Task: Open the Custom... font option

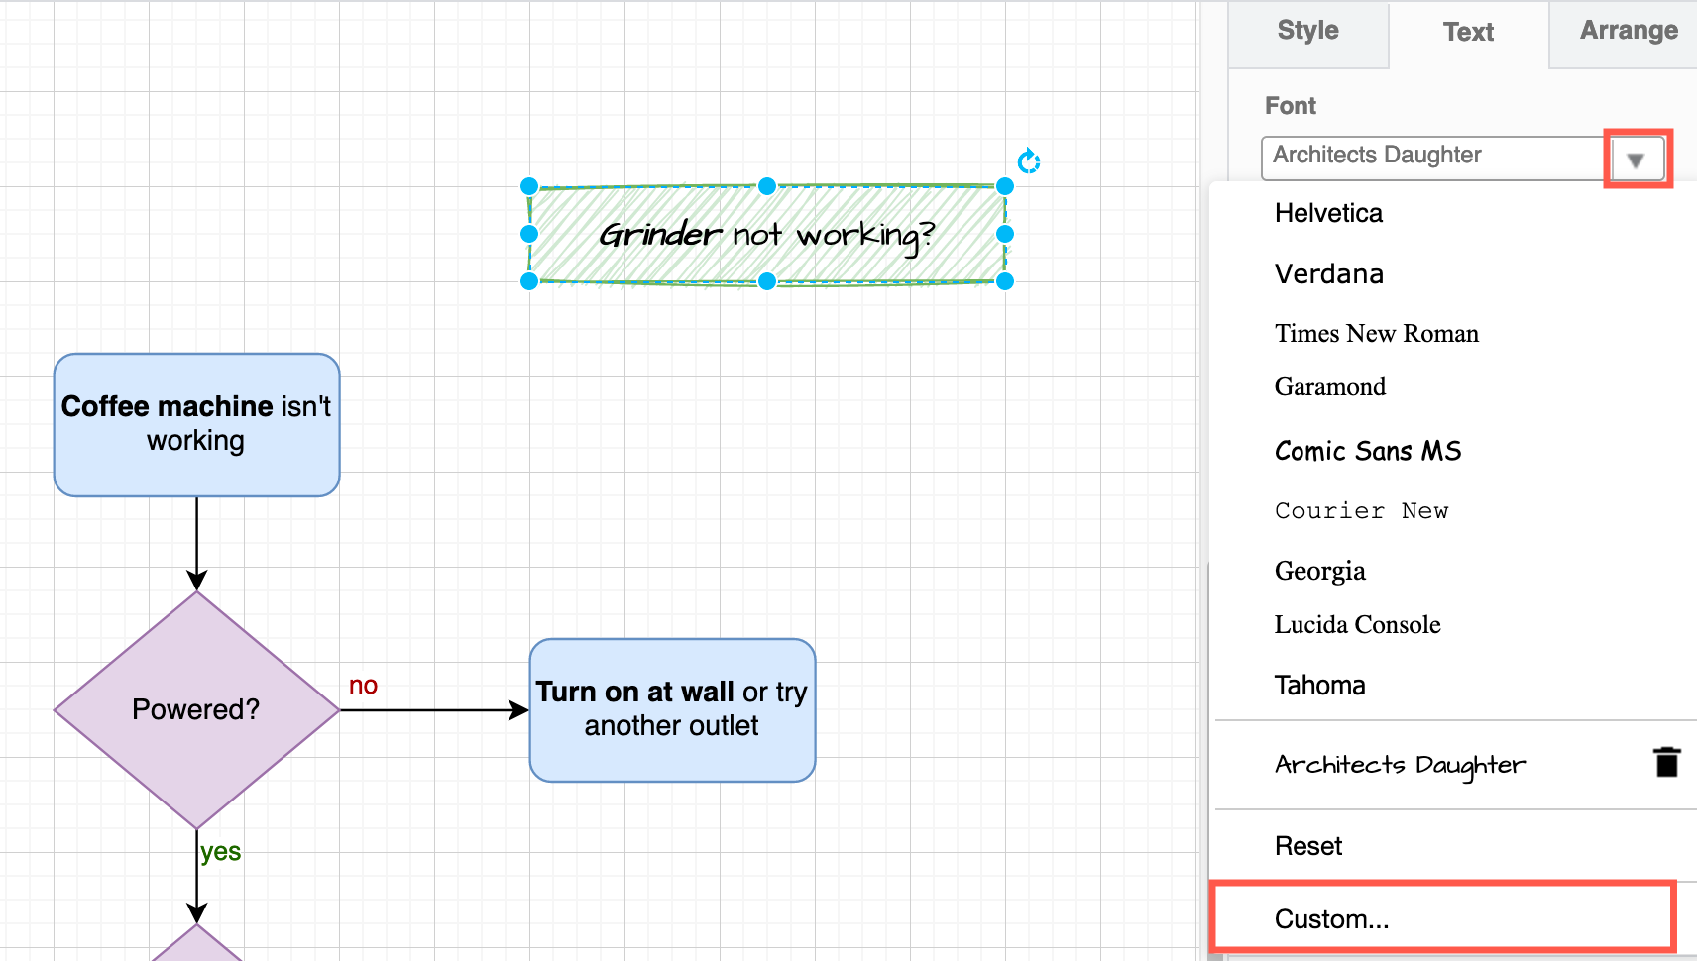Action: click(1331, 919)
